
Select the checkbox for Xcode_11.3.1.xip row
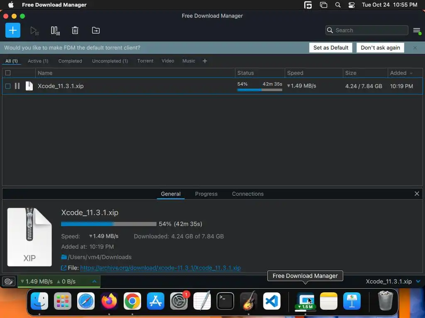(8, 86)
